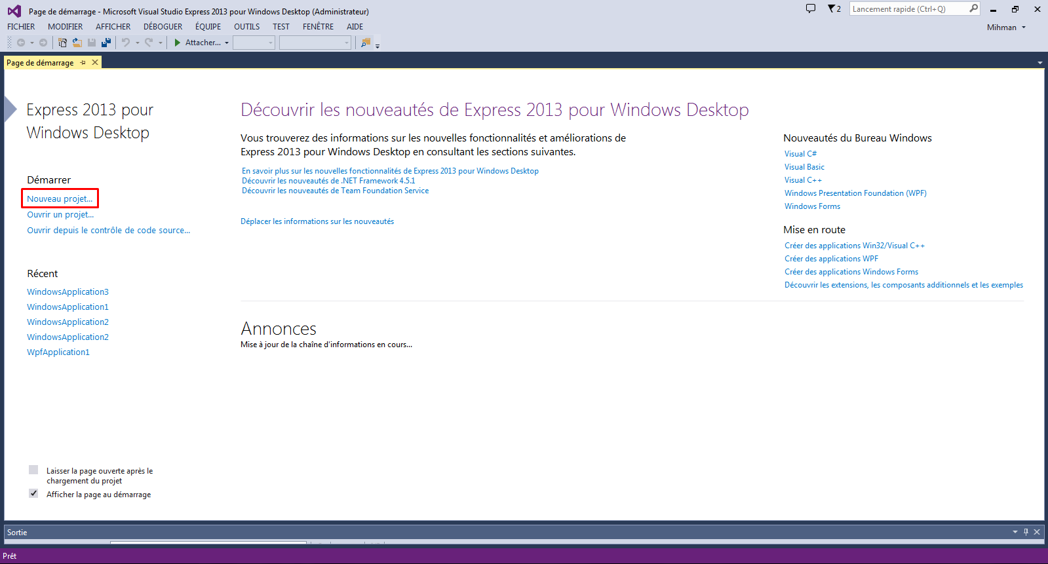
Task: Select the Page de démarrage tab
Action: pyautogui.click(x=40, y=63)
